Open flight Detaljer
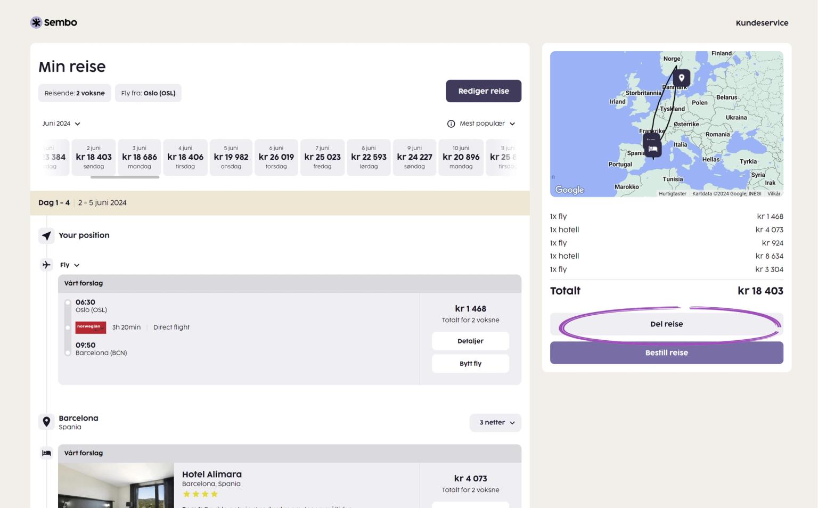The height and width of the screenshot is (508, 818). 470,341
